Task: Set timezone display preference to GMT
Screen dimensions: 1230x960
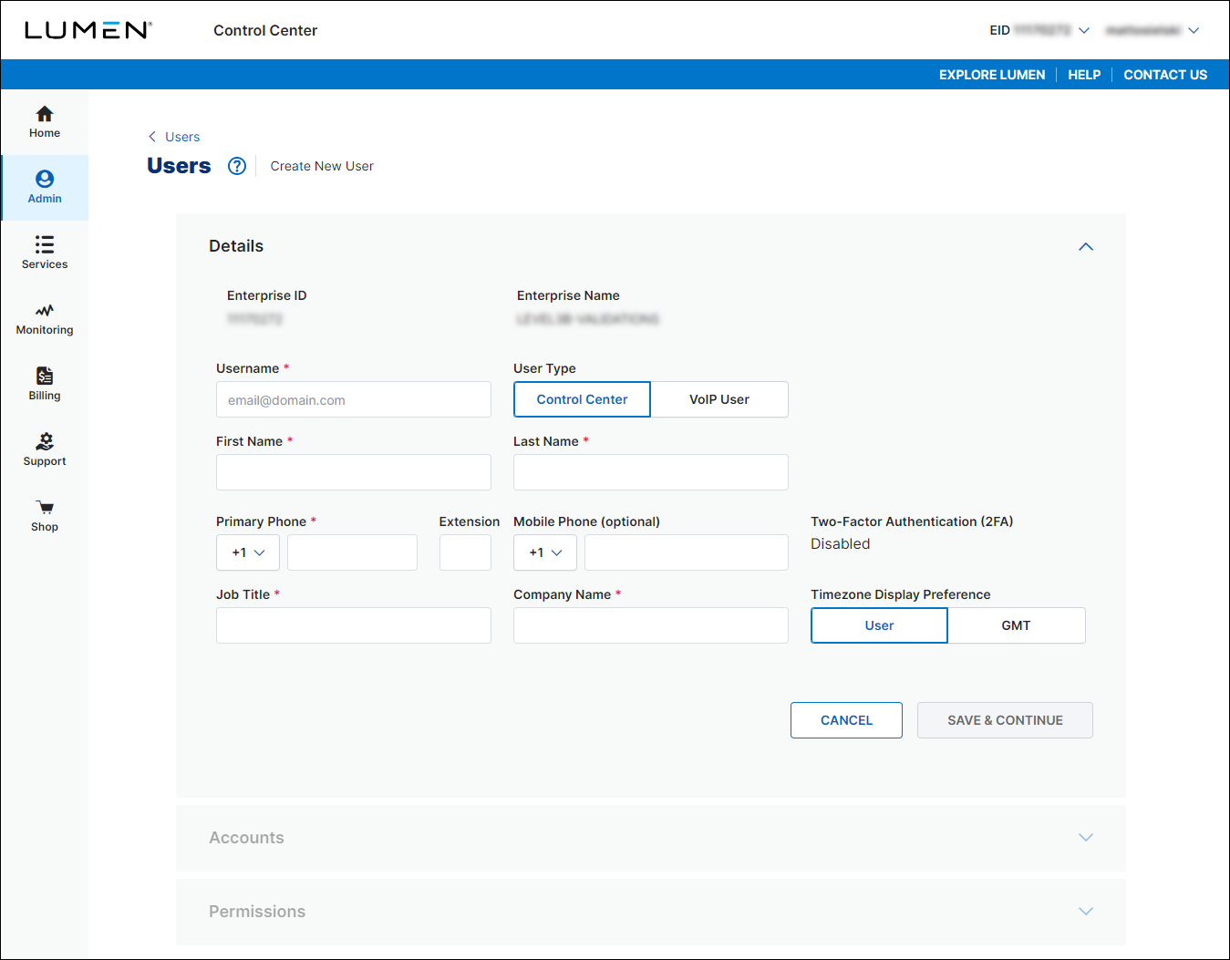Action: click(1017, 625)
